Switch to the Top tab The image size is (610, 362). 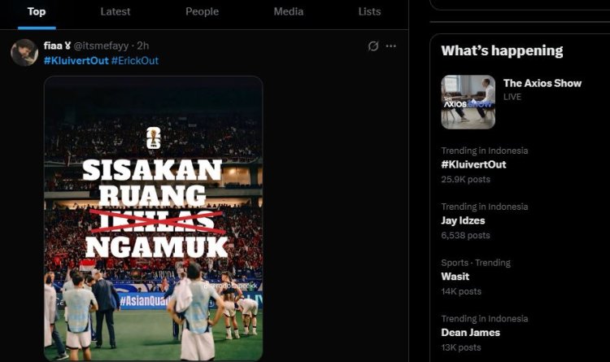click(37, 11)
